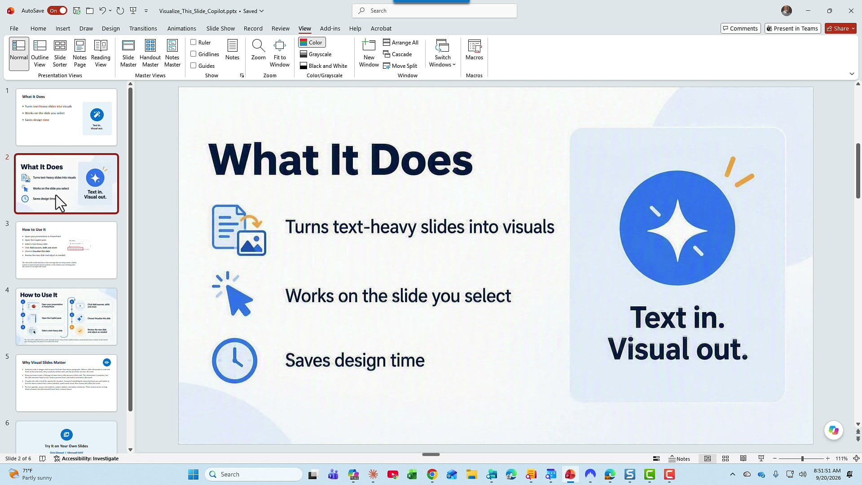The image size is (862, 485).
Task: Click the Slide Sorter status bar icon
Action: pos(725,459)
